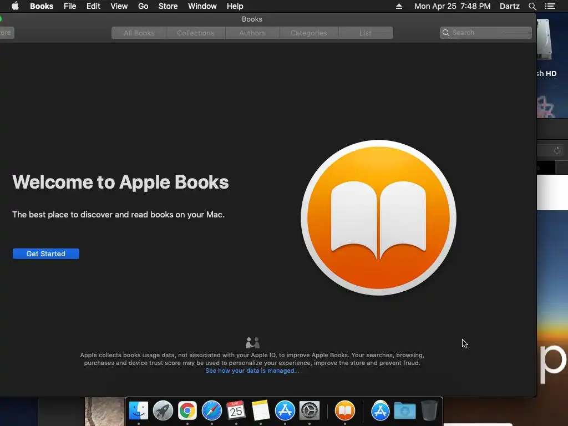Open the File menu
This screenshot has height=426, width=568.
click(x=70, y=6)
